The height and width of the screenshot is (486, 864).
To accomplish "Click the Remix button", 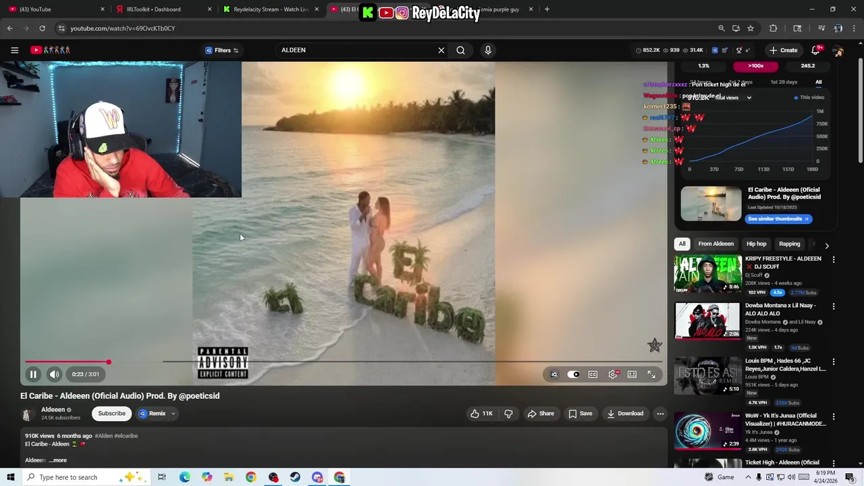I will [153, 413].
